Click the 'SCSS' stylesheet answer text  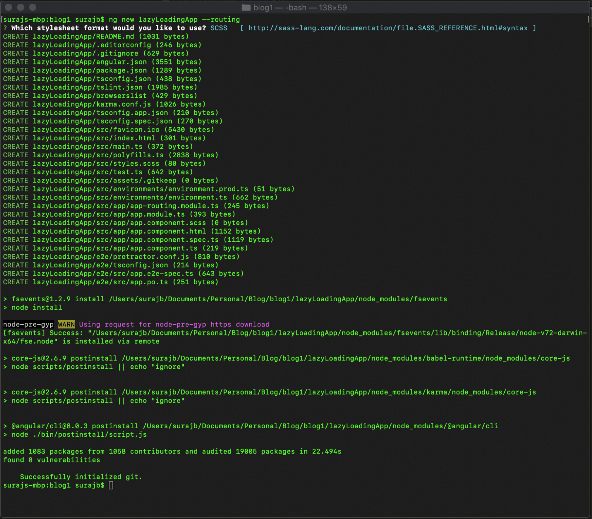tap(219, 28)
